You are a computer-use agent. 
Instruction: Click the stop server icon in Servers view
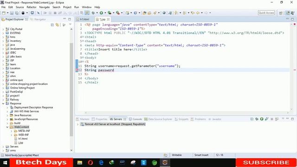(272, 119)
